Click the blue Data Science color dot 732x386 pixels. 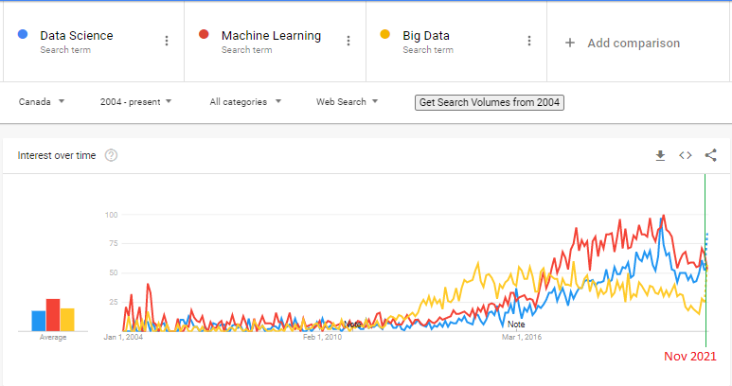tap(23, 34)
